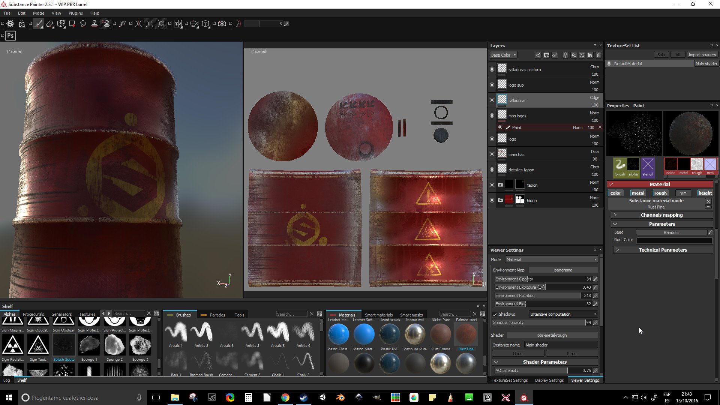The width and height of the screenshot is (720, 405).
Task: Hide the logo sup layer
Action: click(492, 85)
